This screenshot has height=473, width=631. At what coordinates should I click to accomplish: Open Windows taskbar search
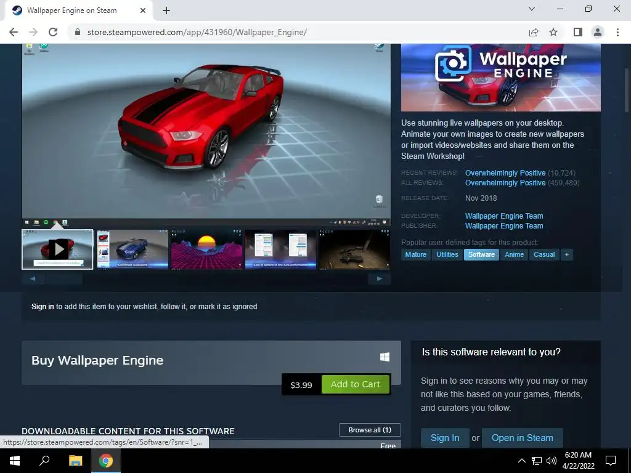pyautogui.click(x=44, y=461)
